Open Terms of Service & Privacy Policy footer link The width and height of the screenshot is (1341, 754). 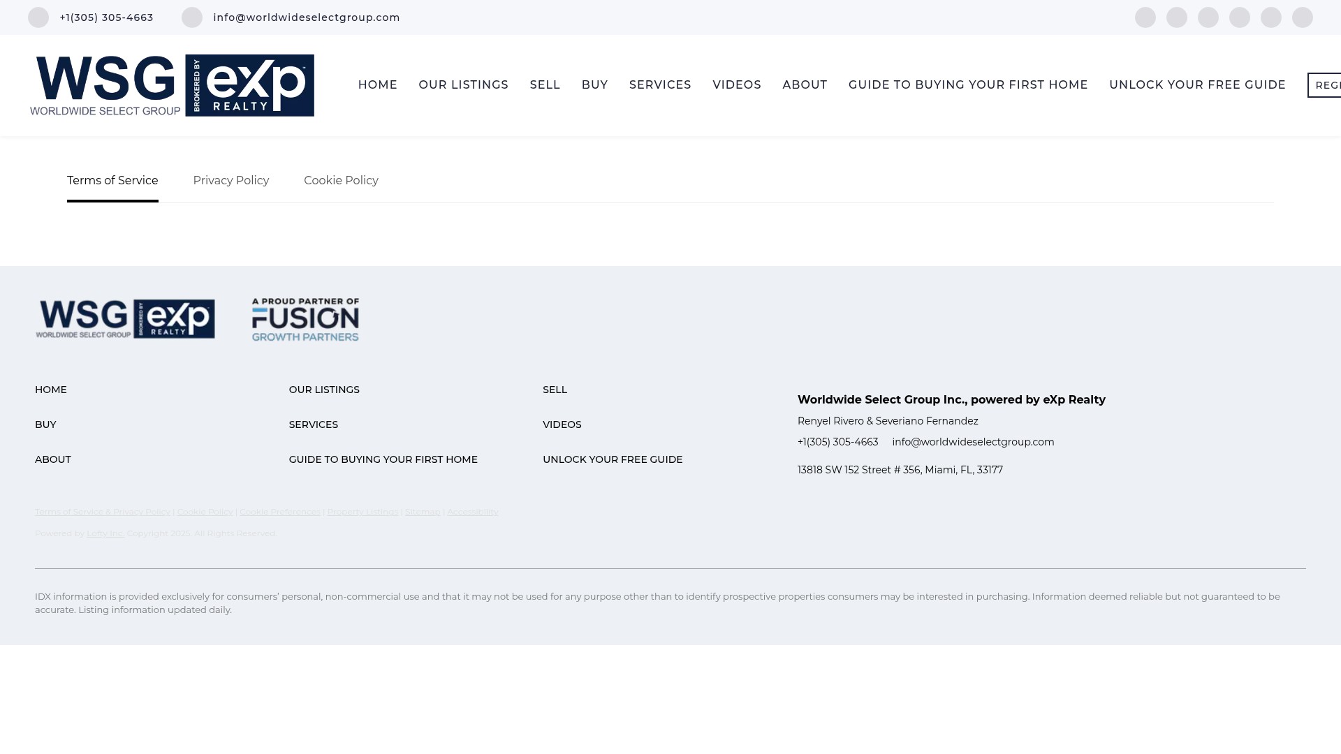pyautogui.click(x=103, y=512)
